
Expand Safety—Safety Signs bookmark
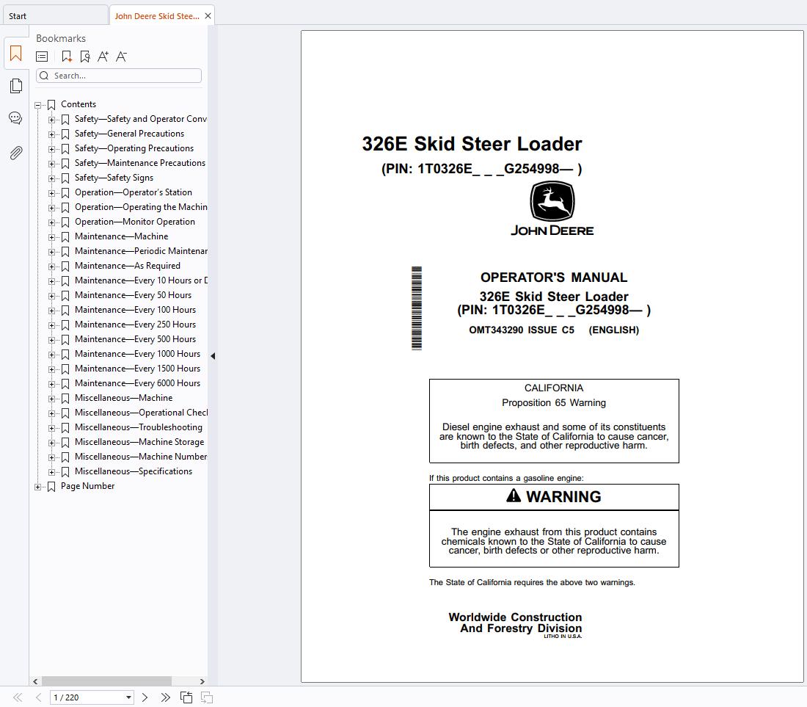click(51, 178)
